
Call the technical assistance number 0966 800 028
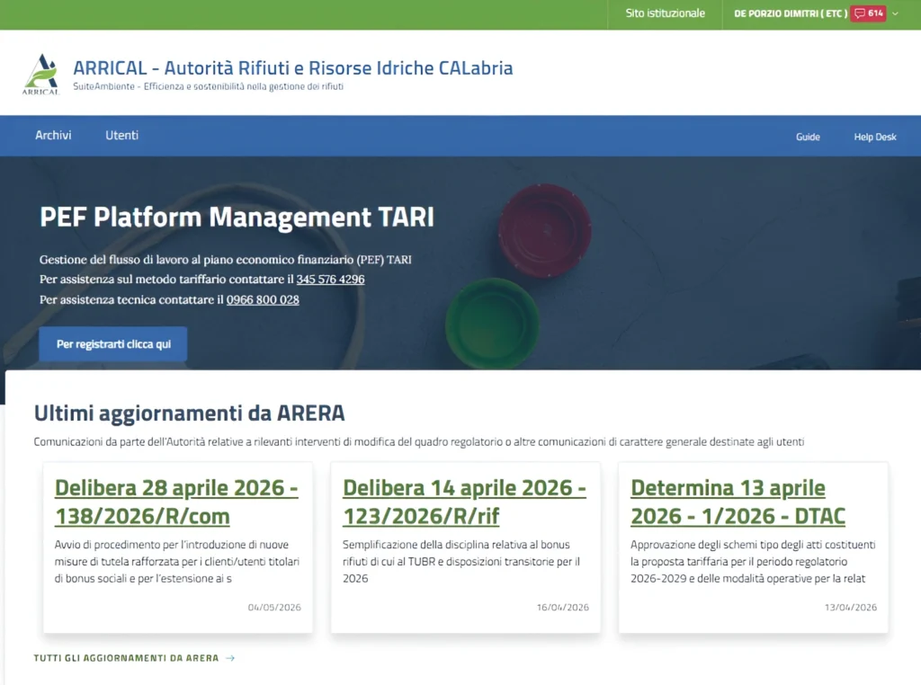coord(263,300)
